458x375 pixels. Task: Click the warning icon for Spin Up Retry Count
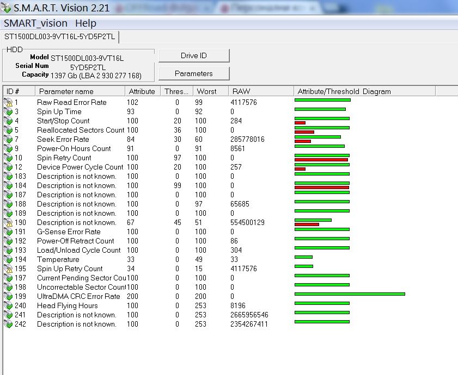click(8, 268)
